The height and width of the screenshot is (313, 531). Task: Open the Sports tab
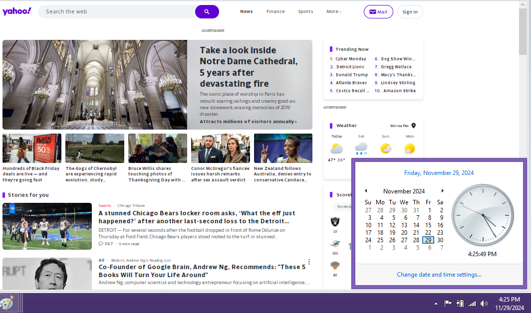[305, 11]
